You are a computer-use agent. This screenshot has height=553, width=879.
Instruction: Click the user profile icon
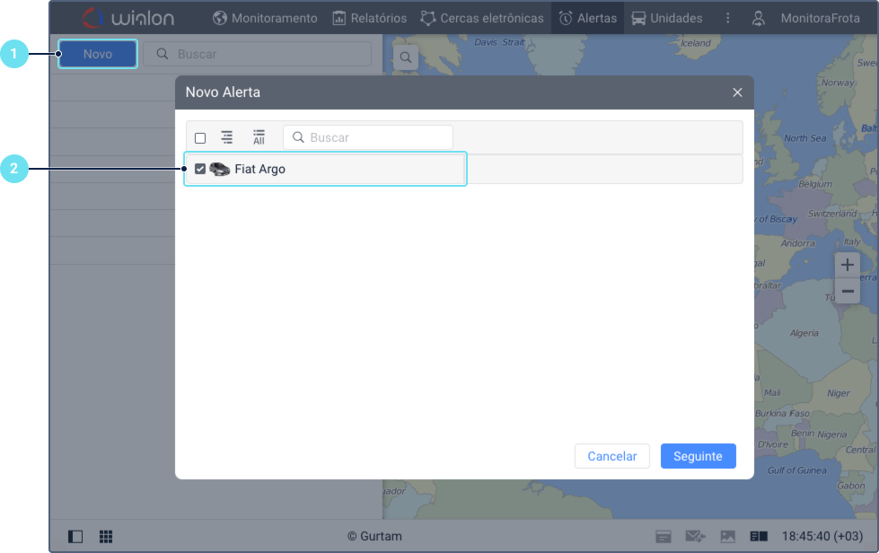coord(758,19)
